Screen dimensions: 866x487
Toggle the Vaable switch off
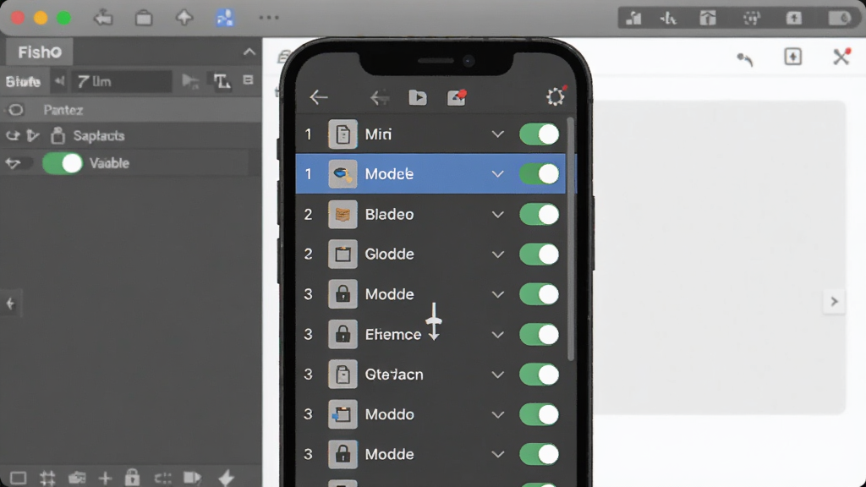tap(63, 163)
